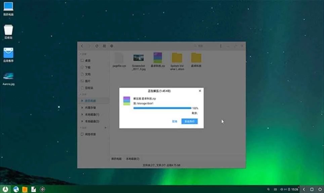Expand the 内置存储 sidebar item
This screenshot has height=193, width=324.
tap(82, 108)
